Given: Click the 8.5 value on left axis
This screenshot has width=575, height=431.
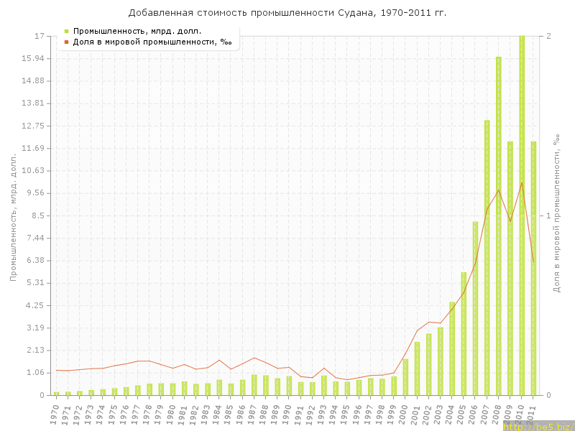Looking at the screenshot, I should click(38, 215).
